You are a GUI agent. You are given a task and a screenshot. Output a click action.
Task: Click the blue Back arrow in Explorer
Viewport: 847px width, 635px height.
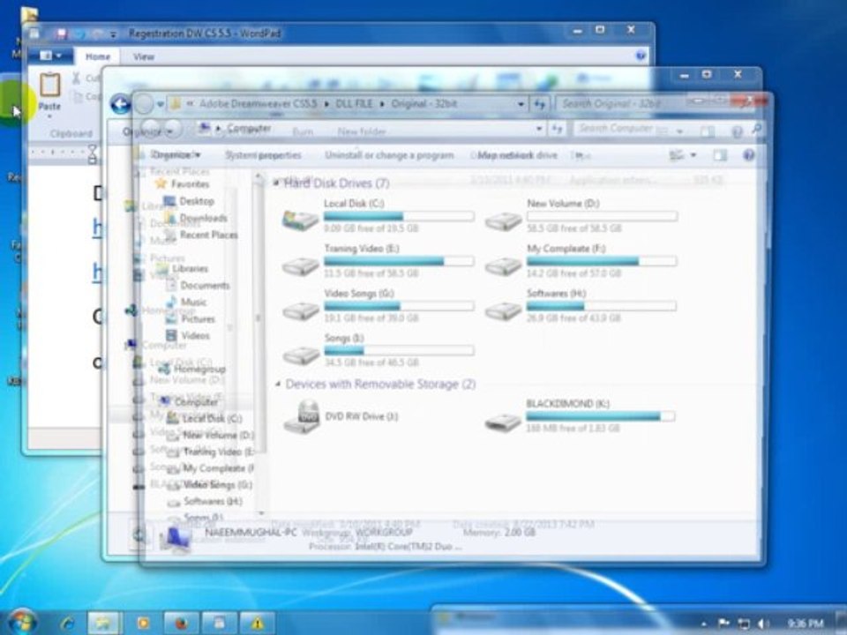click(x=120, y=104)
